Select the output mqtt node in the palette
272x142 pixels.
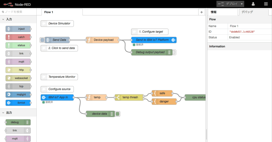point(18,139)
